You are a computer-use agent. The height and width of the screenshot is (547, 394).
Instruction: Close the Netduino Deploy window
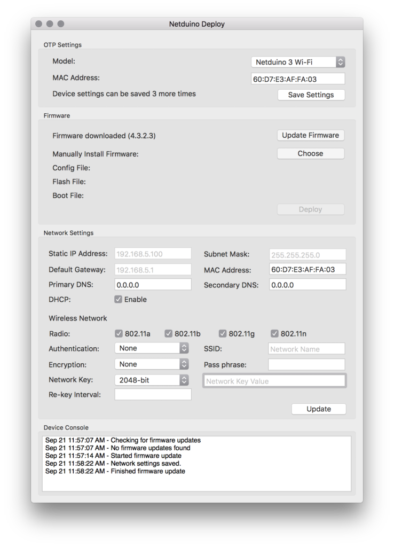(x=38, y=24)
